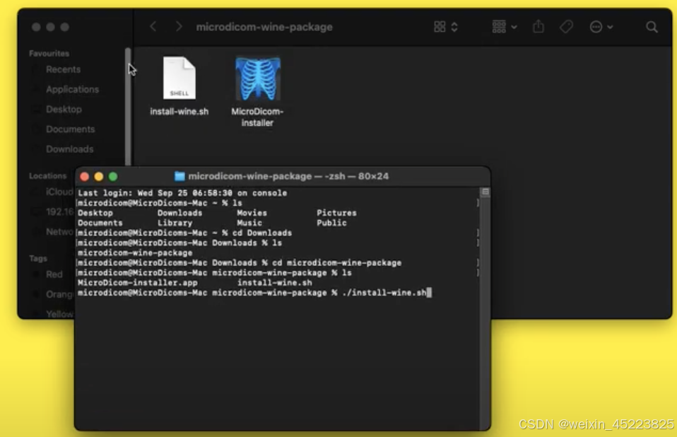Select the install-wine.sh shell script icon
Image resolution: width=677 pixels, height=437 pixels.
179,78
